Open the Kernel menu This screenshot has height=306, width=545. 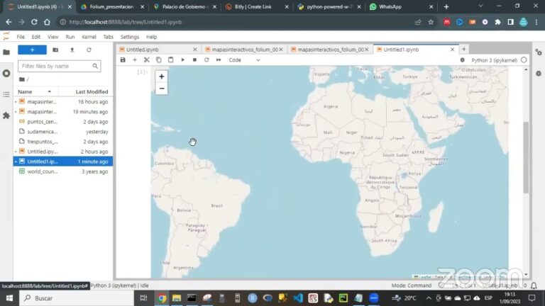pos(89,37)
